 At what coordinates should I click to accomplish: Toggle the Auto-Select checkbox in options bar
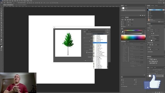[7, 3]
